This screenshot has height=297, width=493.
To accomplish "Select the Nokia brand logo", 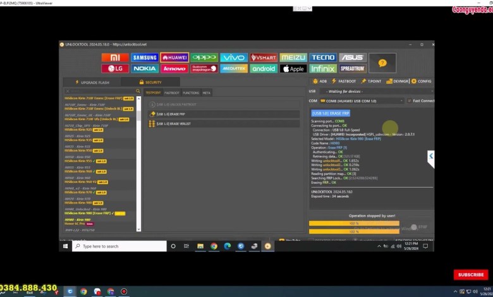I will click(145, 68).
